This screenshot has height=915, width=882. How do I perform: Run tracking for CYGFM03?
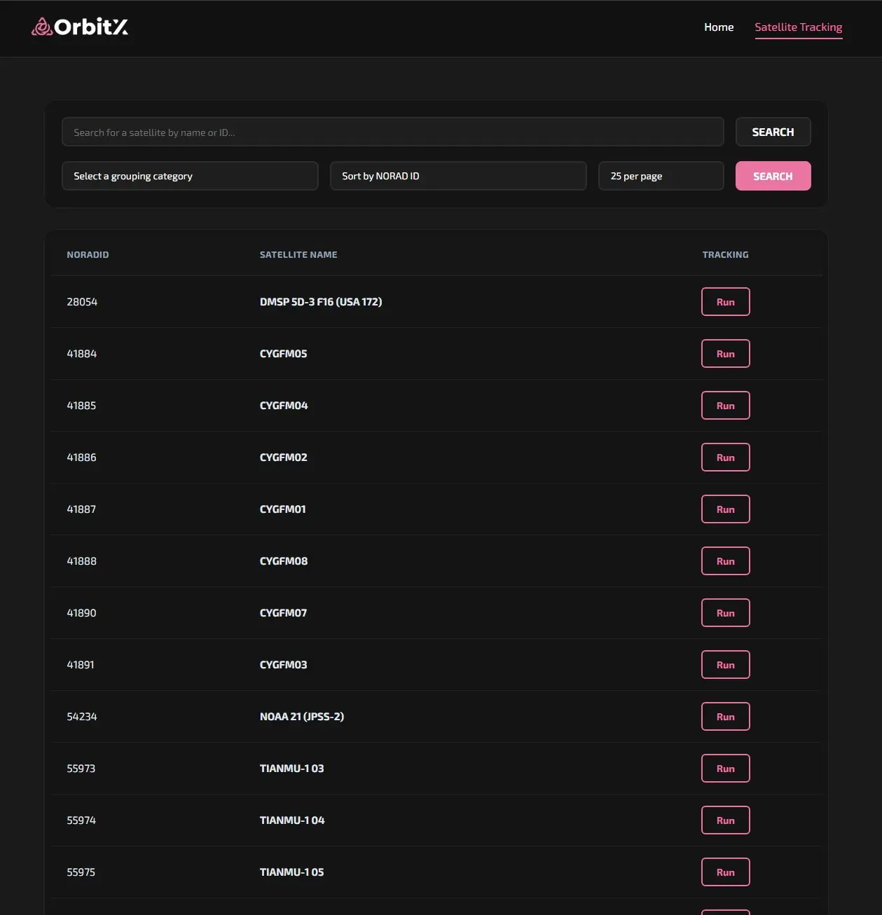725,665
